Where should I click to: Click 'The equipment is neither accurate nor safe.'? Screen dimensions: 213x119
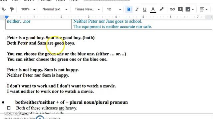click(x=112, y=27)
